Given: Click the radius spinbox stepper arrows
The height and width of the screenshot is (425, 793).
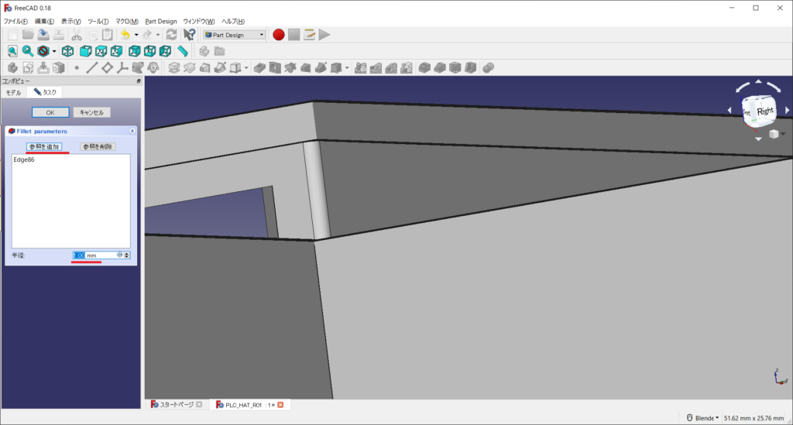Looking at the screenshot, I should pyautogui.click(x=127, y=255).
